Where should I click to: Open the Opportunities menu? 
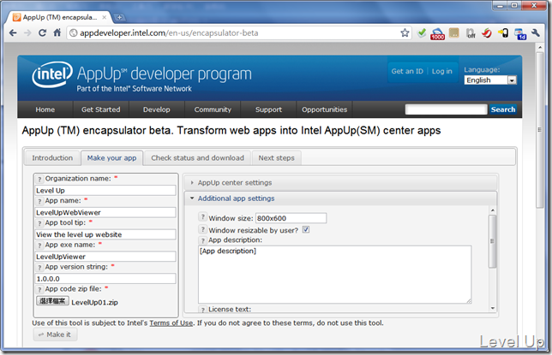[x=324, y=109]
